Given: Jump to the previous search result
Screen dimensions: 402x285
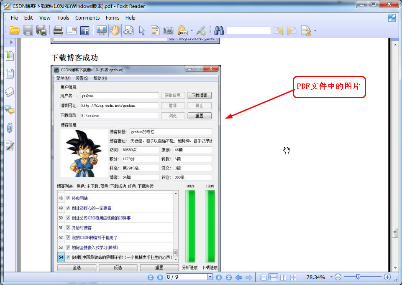Looking at the screenshot, I should (x=279, y=31).
